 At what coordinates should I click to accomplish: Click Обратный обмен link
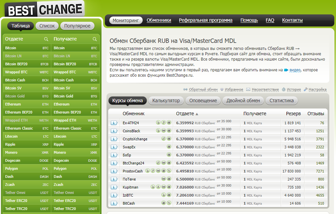[203, 89]
